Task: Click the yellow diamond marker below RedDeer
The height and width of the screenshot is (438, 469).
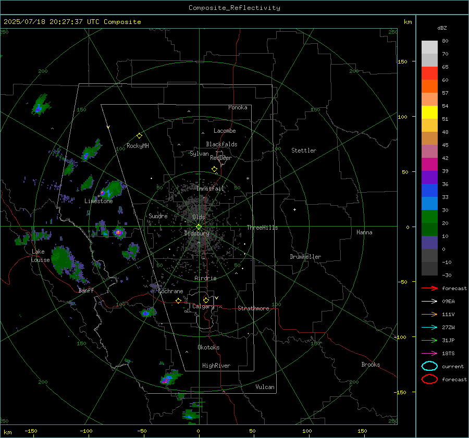Action: [215, 169]
